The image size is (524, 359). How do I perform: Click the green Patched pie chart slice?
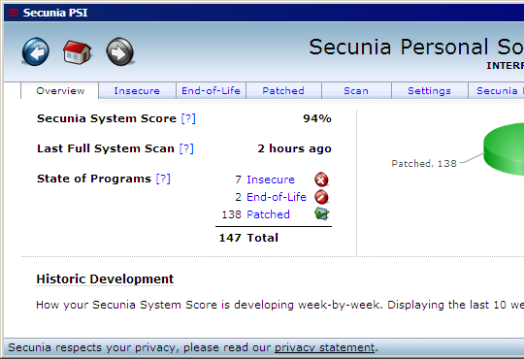[x=505, y=148]
